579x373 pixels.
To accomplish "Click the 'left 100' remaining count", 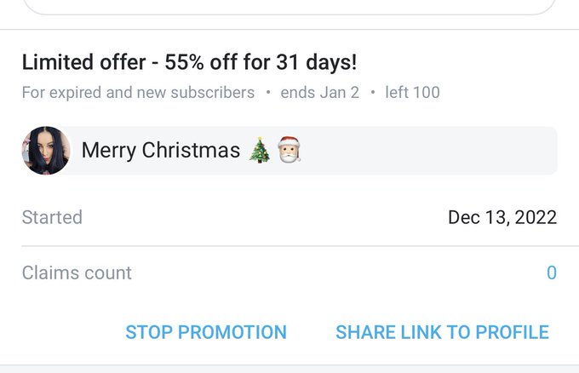I will pyautogui.click(x=412, y=92).
